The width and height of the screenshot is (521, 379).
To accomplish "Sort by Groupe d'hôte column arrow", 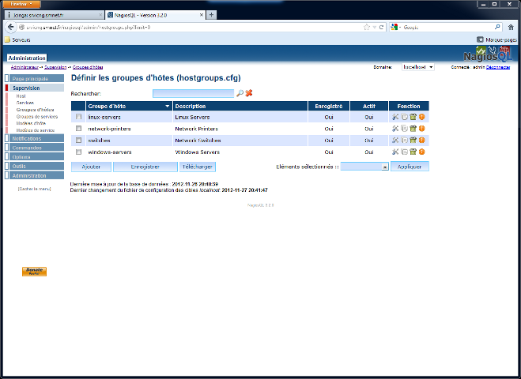I will coord(168,107).
